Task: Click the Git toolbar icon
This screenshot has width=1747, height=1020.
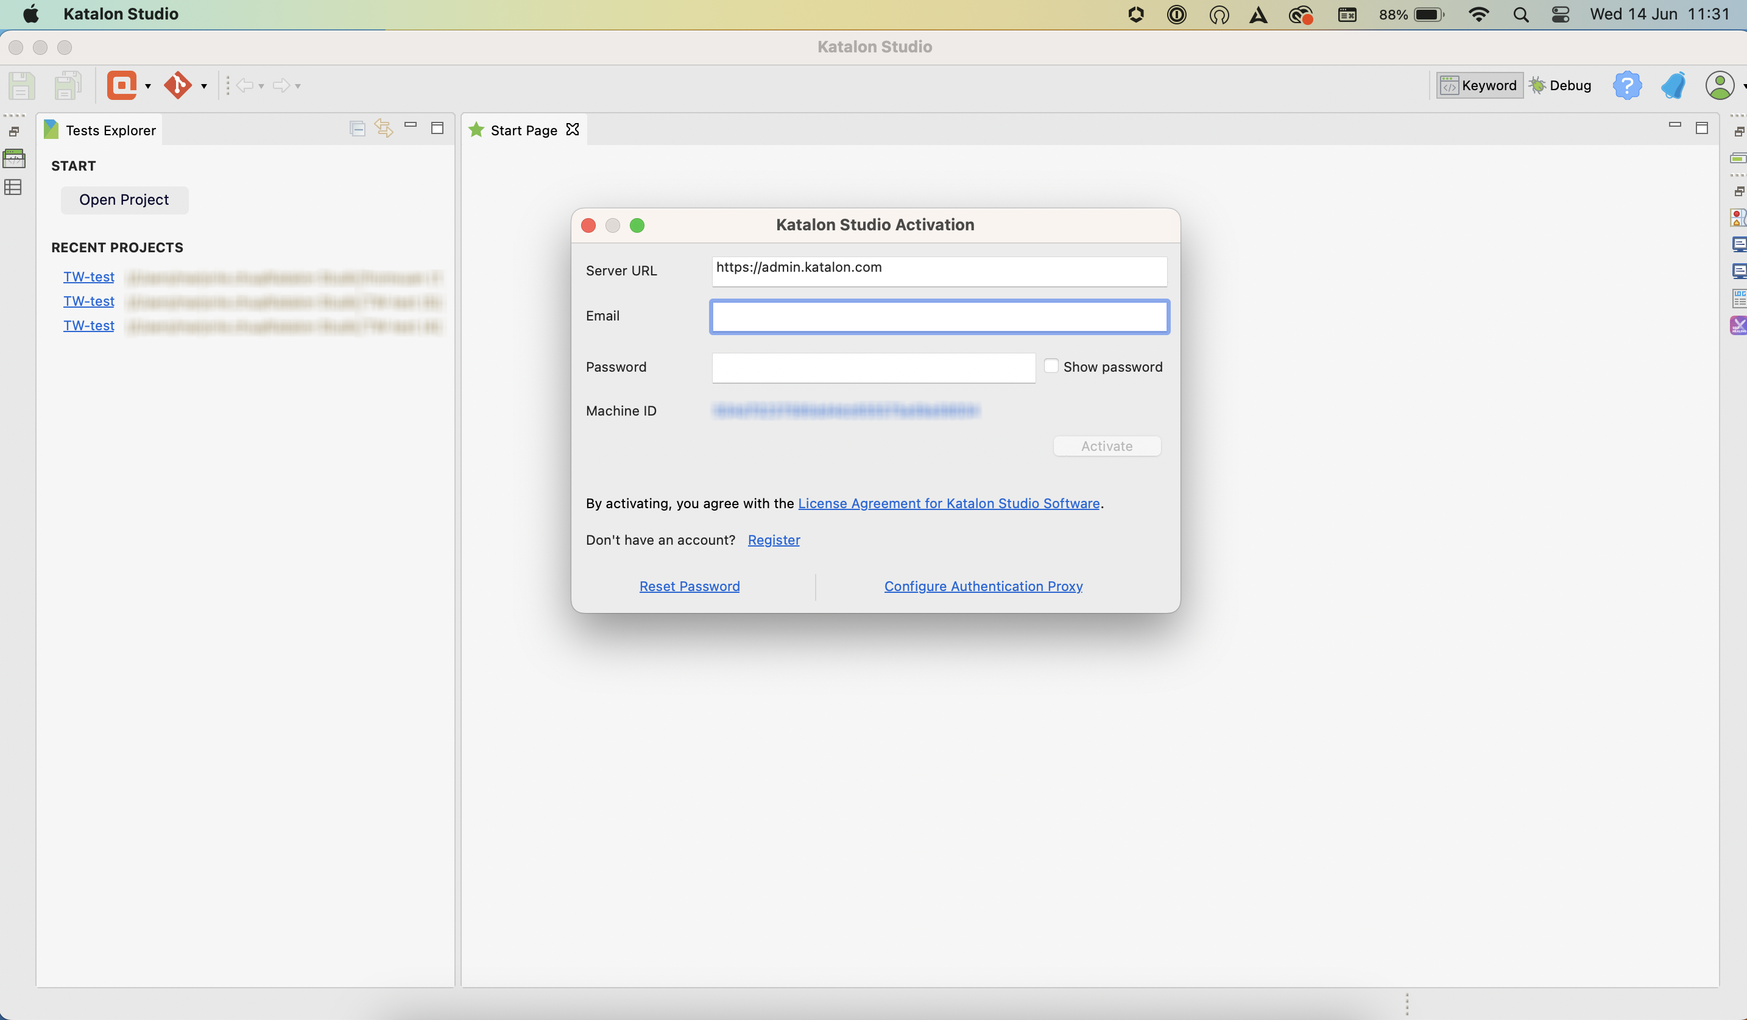Action: point(178,85)
